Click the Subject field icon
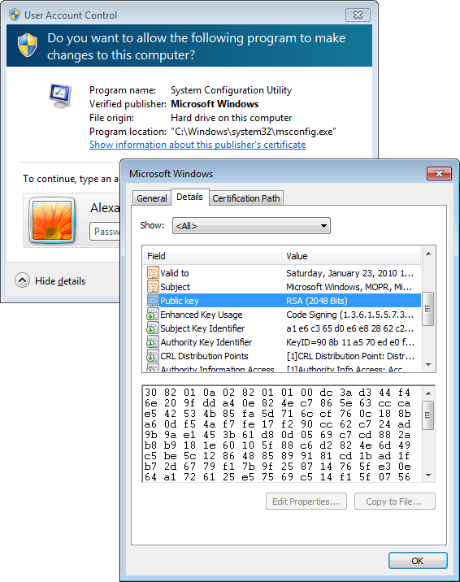The width and height of the screenshot is (460, 582). tap(153, 287)
